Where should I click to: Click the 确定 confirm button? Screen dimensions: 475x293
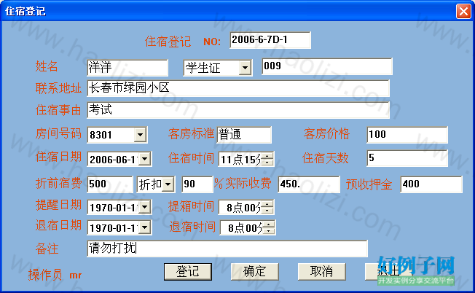click(255, 272)
